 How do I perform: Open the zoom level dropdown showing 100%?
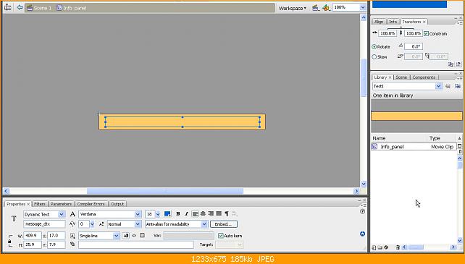(363, 7)
